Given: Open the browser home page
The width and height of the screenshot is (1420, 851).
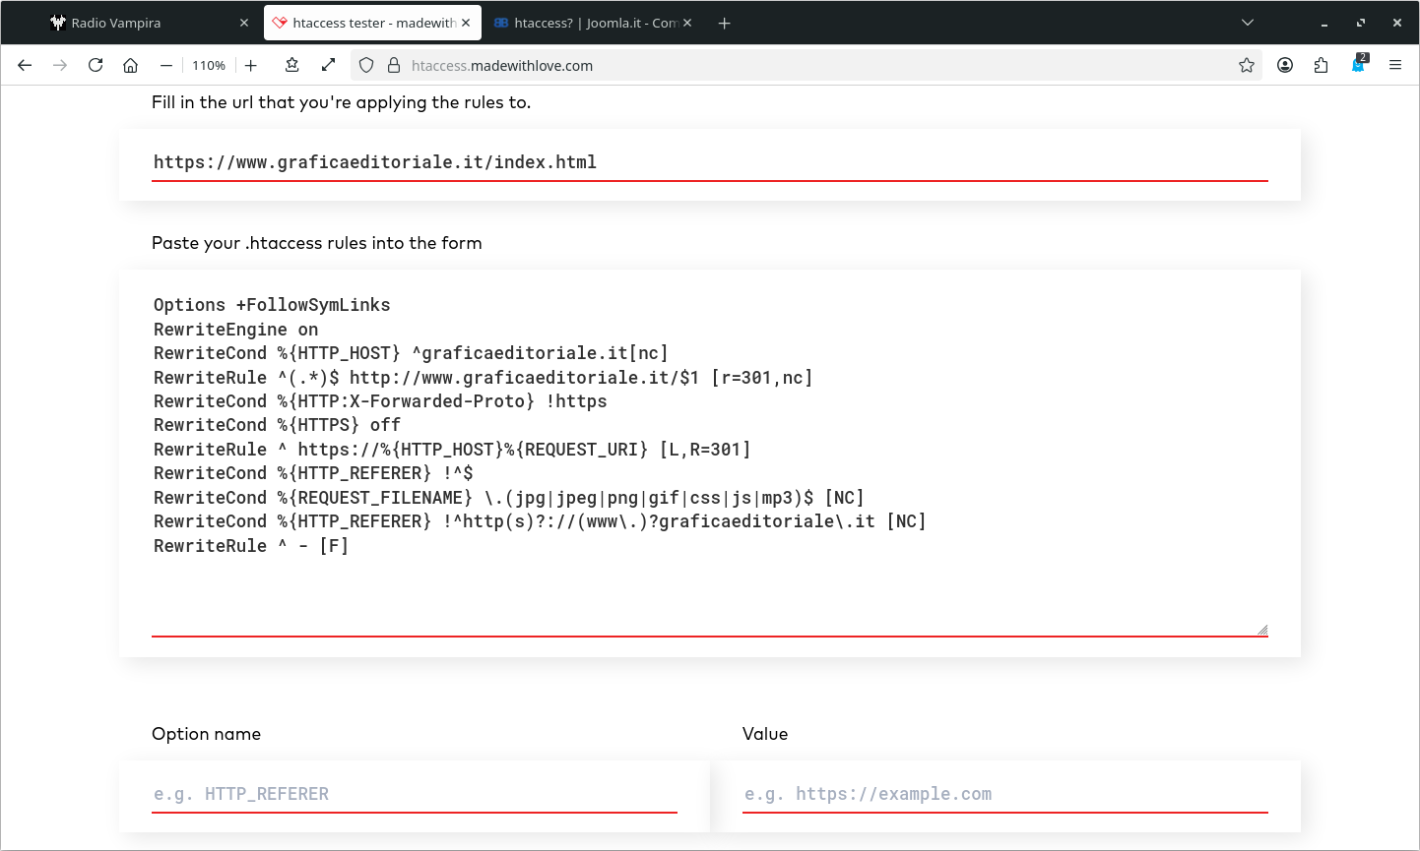Looking at the screenshot, I should coord(130,65).
